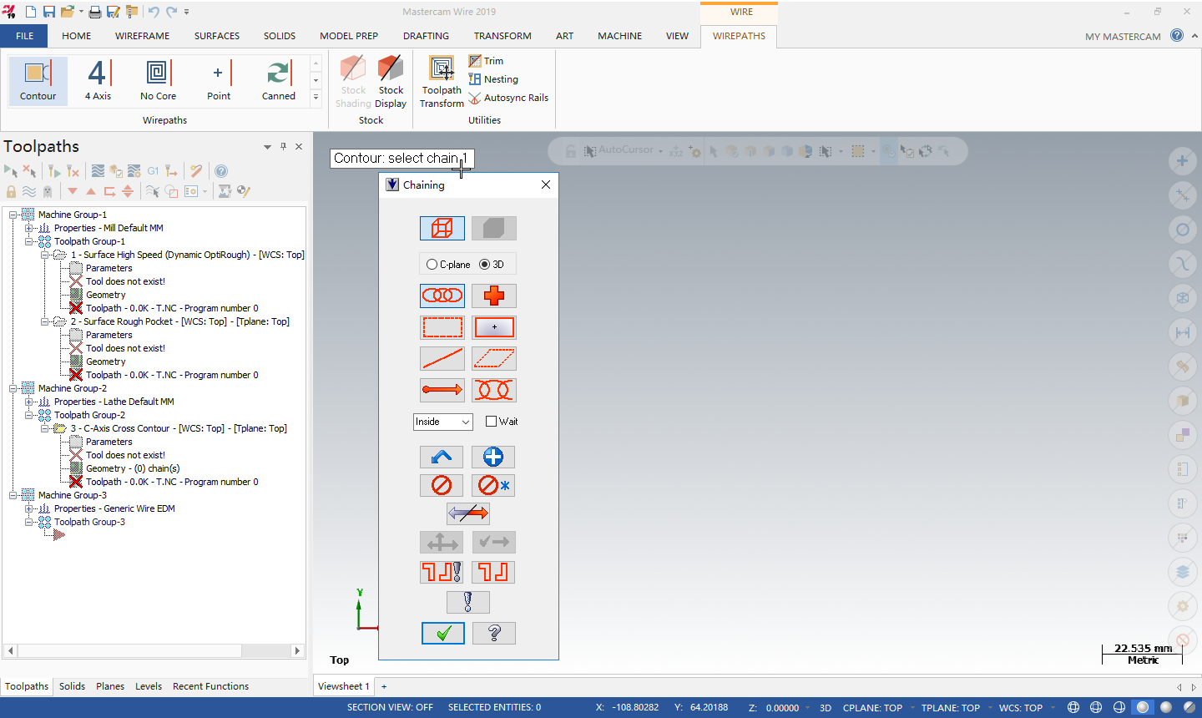The width and height of the screenshot is (1202, 718).
Task: Open the TRANSFORM ribbon tab
Action: tap(503, 36)
